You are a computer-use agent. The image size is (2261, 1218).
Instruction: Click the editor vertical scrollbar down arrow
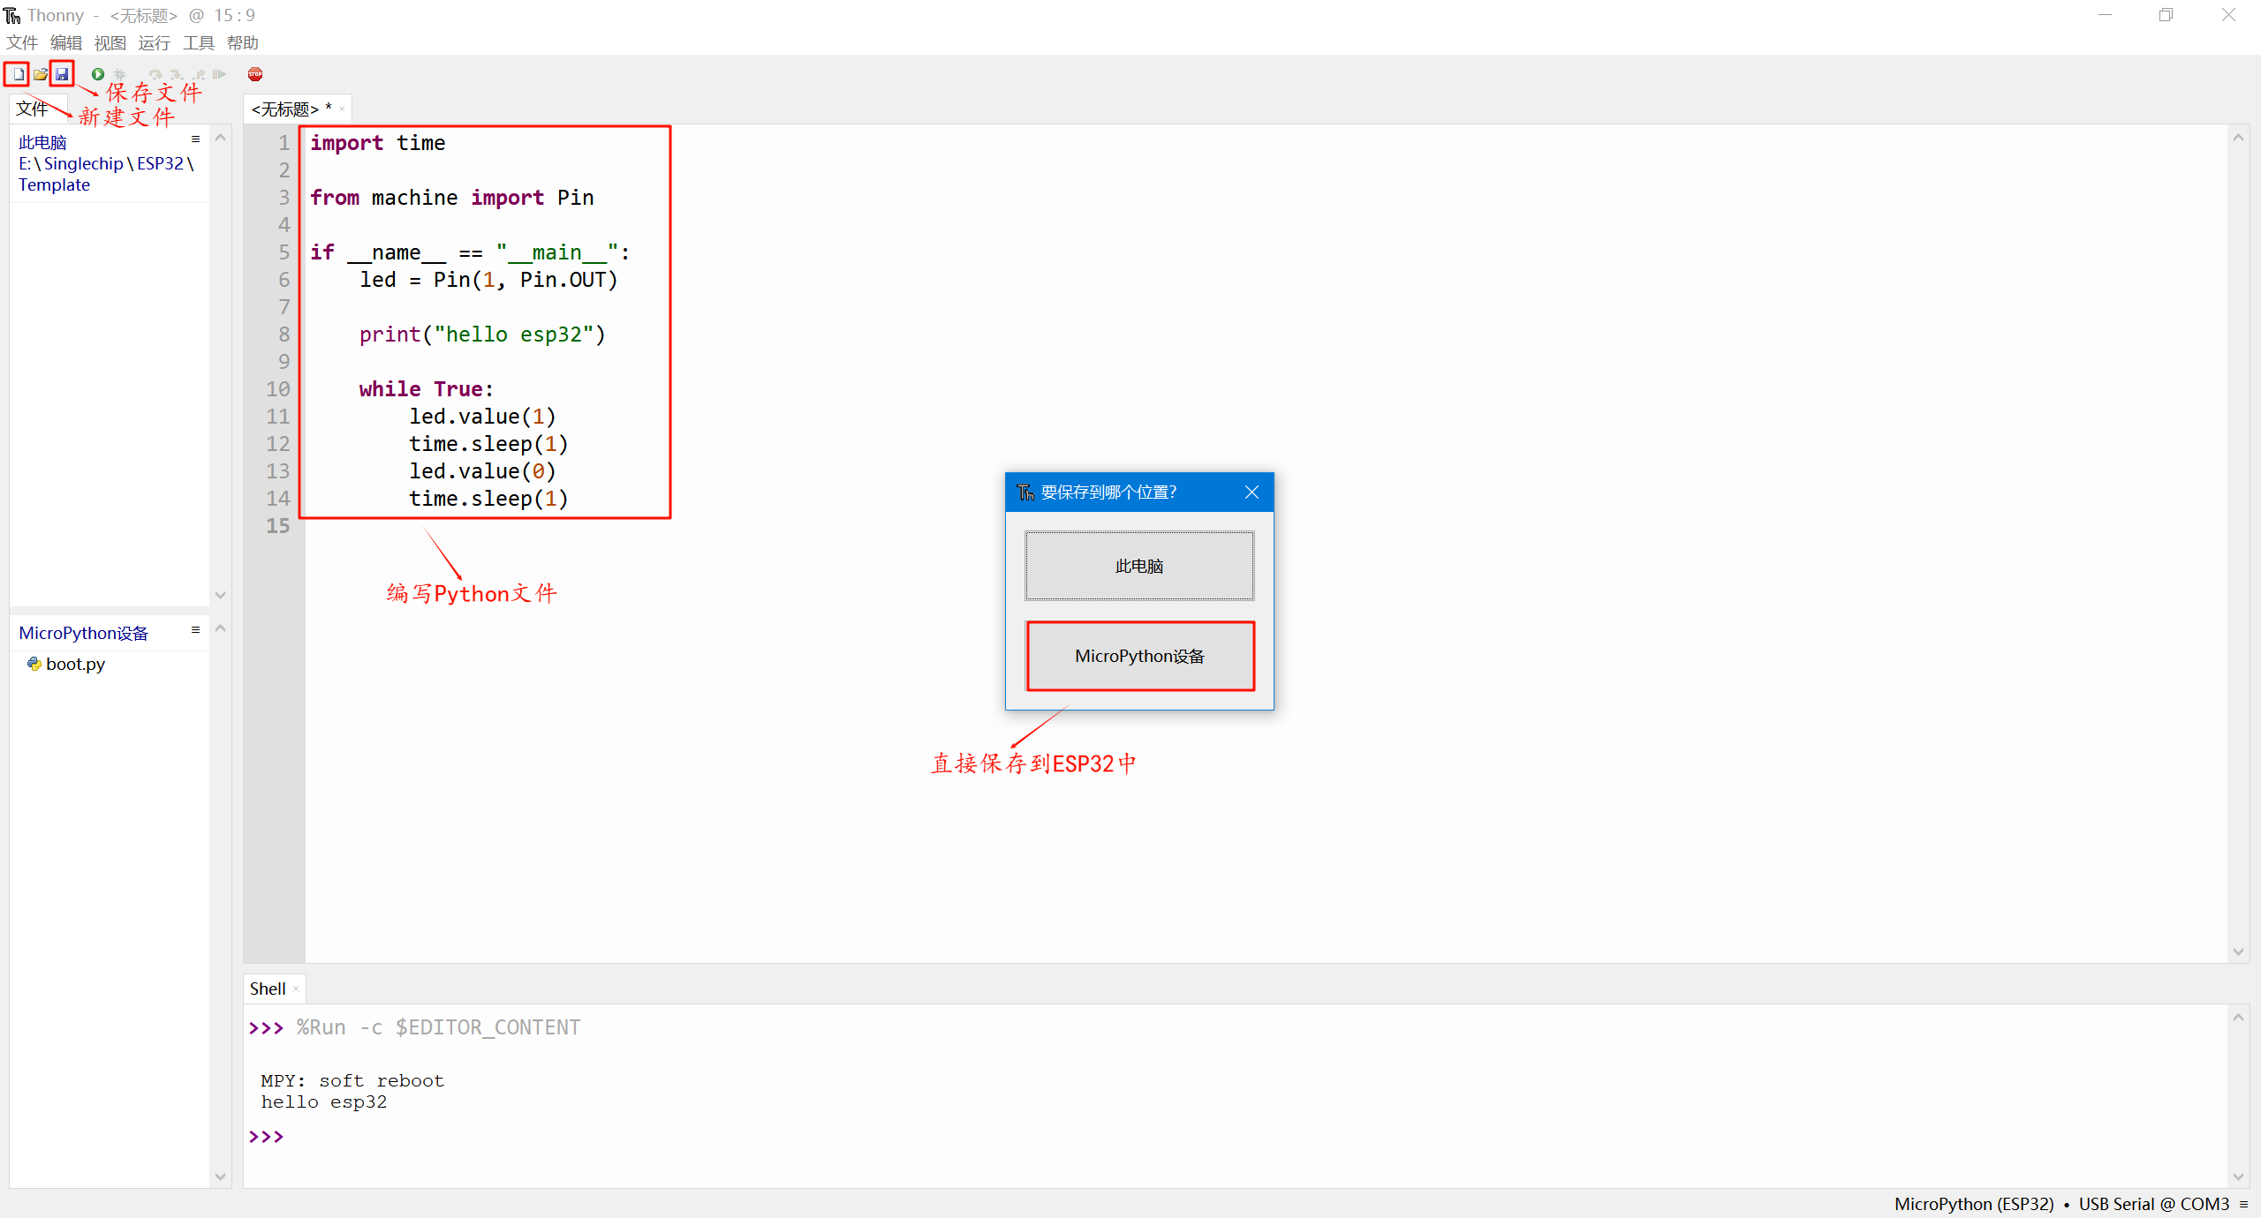(x=2238, y=951)
